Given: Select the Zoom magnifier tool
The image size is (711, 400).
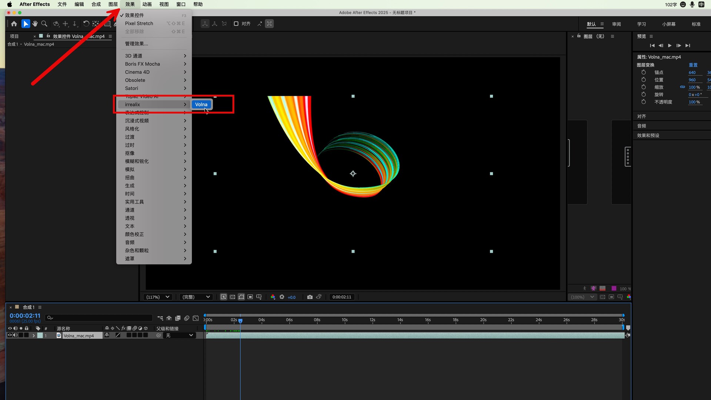Looking at the screenshot, I should 44,24.
